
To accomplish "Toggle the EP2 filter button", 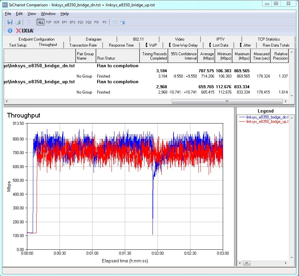I will [73, 22].
